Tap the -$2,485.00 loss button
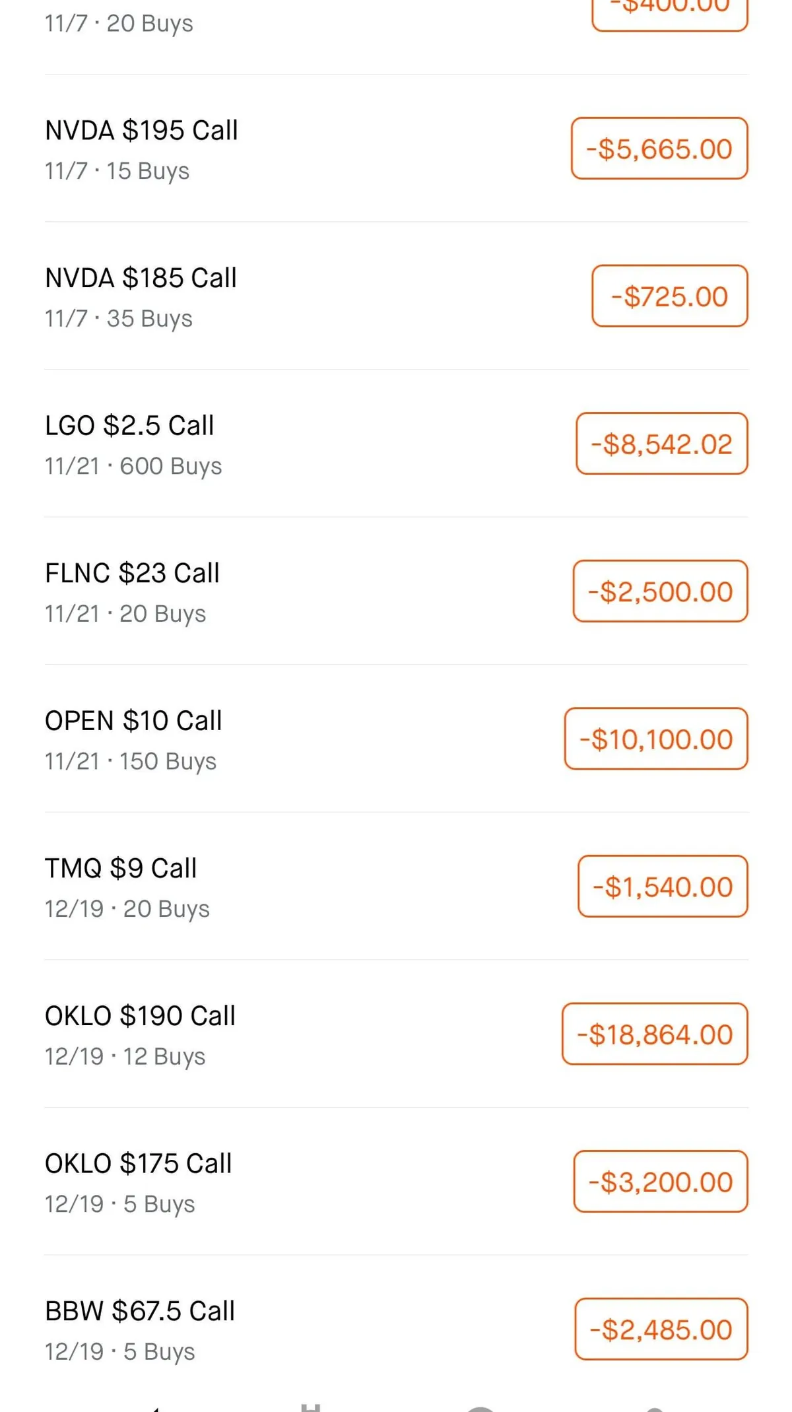The height and width of the screenshot is (1412, 792). click(x=661, y=1329)
